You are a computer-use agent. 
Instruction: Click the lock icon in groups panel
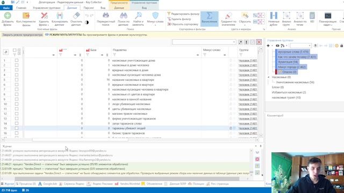(342, 46)
